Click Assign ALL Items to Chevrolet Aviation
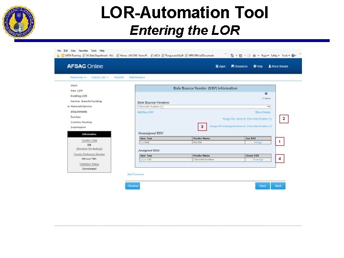This screenshot has width=344, height=258. (x=247, y=119)
